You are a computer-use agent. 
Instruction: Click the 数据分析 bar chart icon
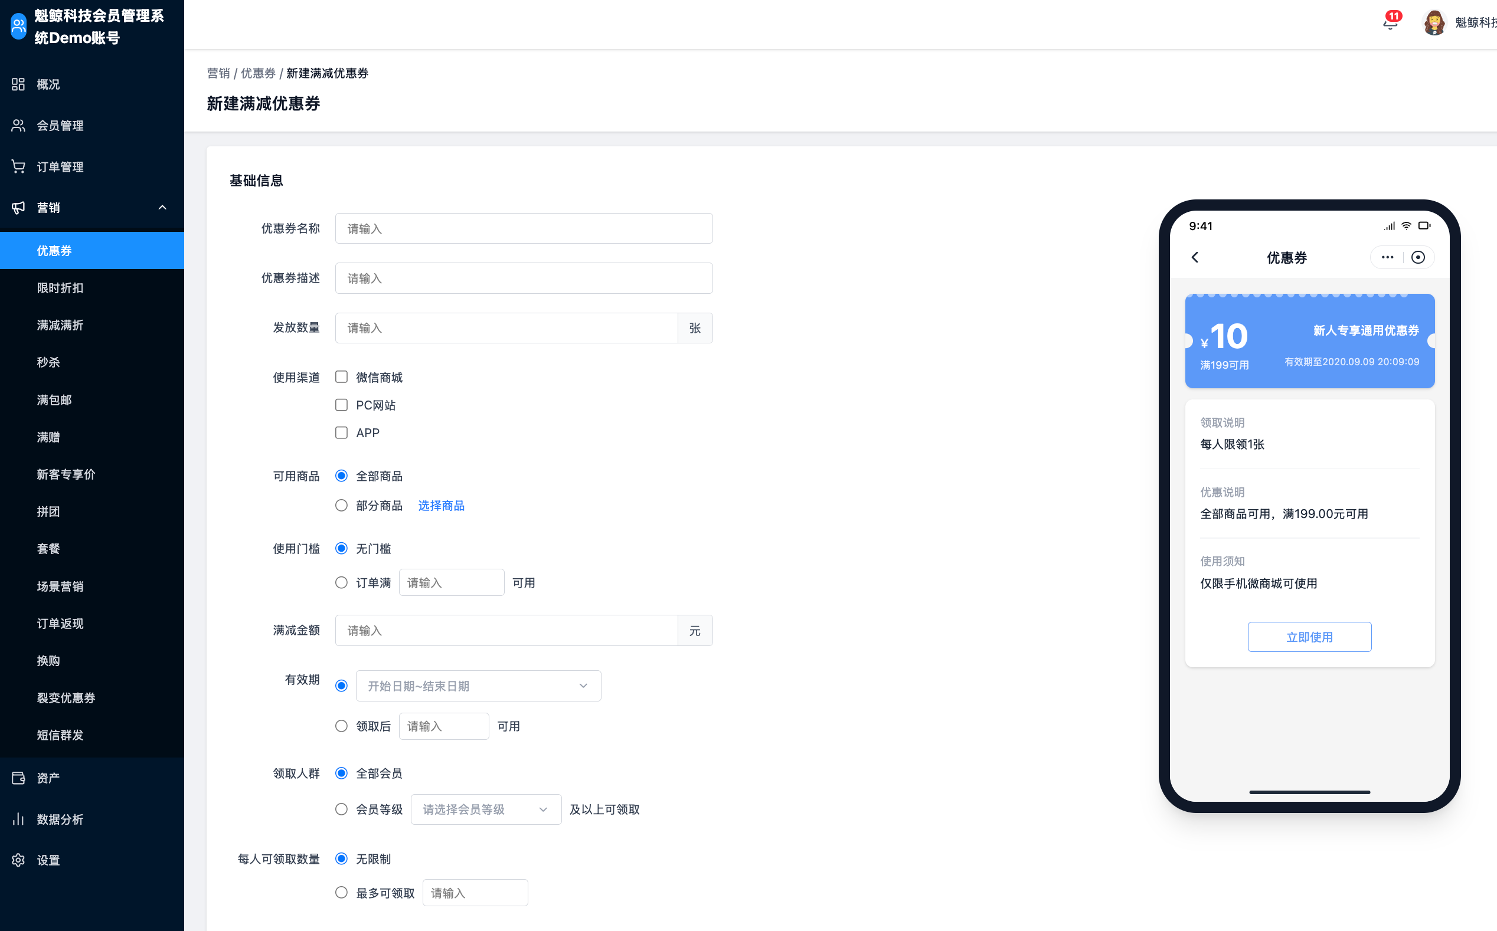tap(18, 819)
